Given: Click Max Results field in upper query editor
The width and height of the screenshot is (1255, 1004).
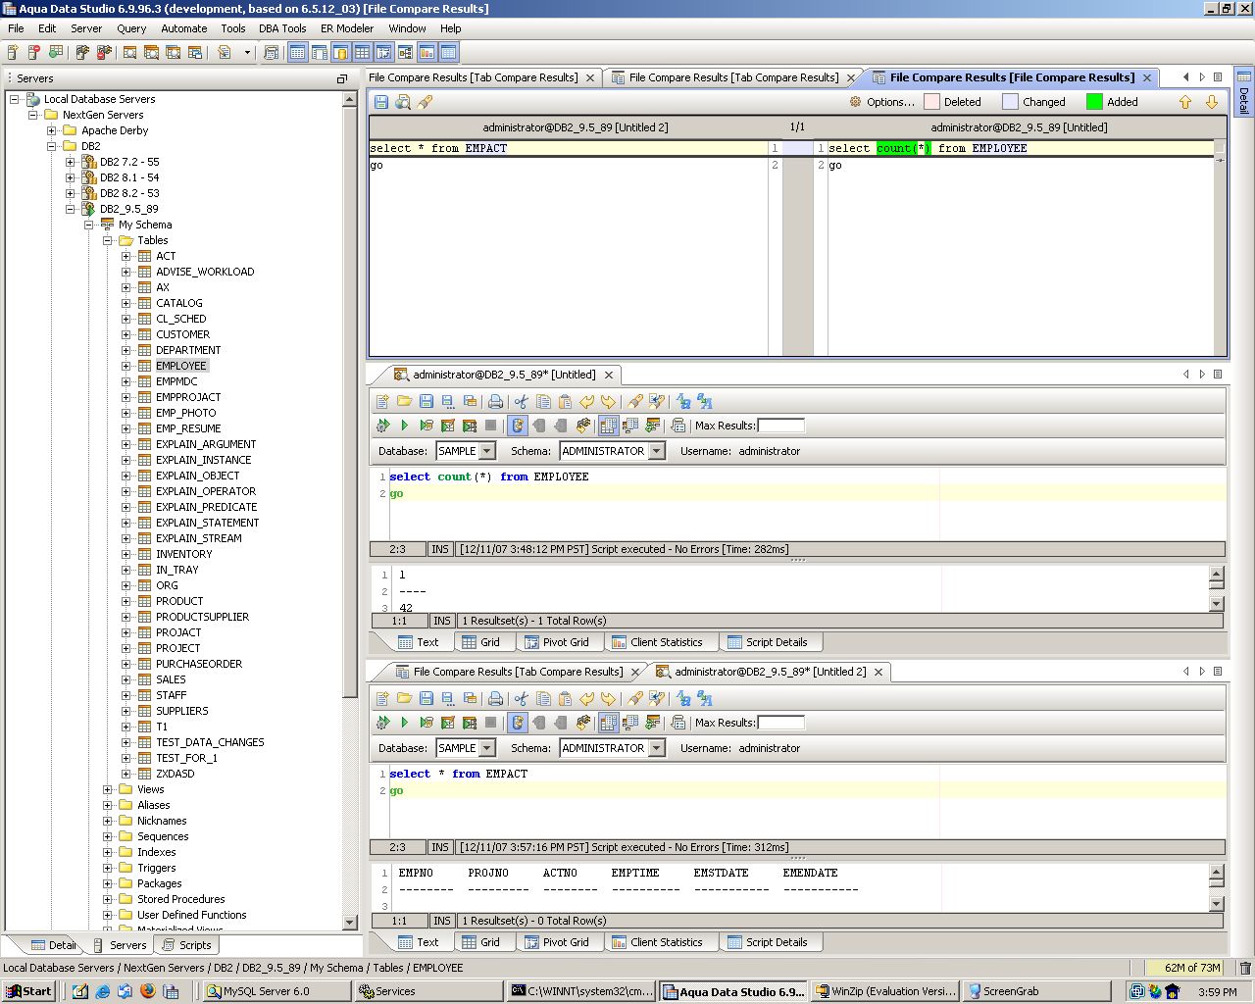Looking at the screenshot, I should point(781,426).
